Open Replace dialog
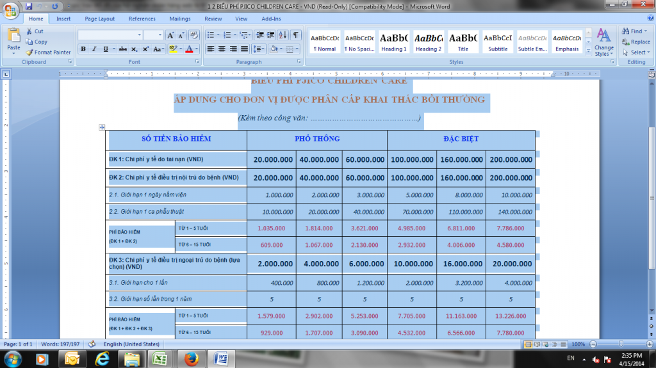Image resolution: width=656 pixels, height=368 pixels. pyautogui.click(x=635, y=42)
